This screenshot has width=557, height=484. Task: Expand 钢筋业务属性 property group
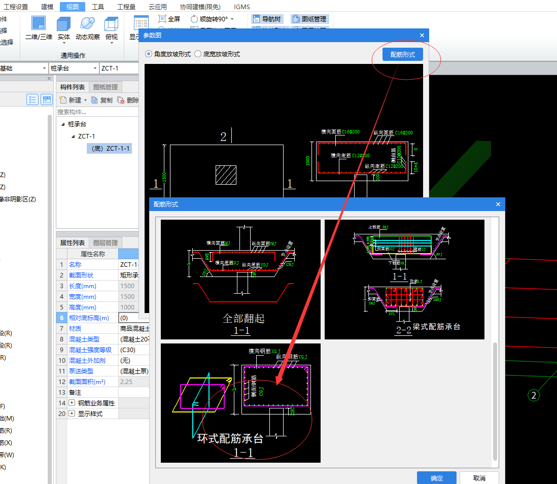[x=72, y=403]
